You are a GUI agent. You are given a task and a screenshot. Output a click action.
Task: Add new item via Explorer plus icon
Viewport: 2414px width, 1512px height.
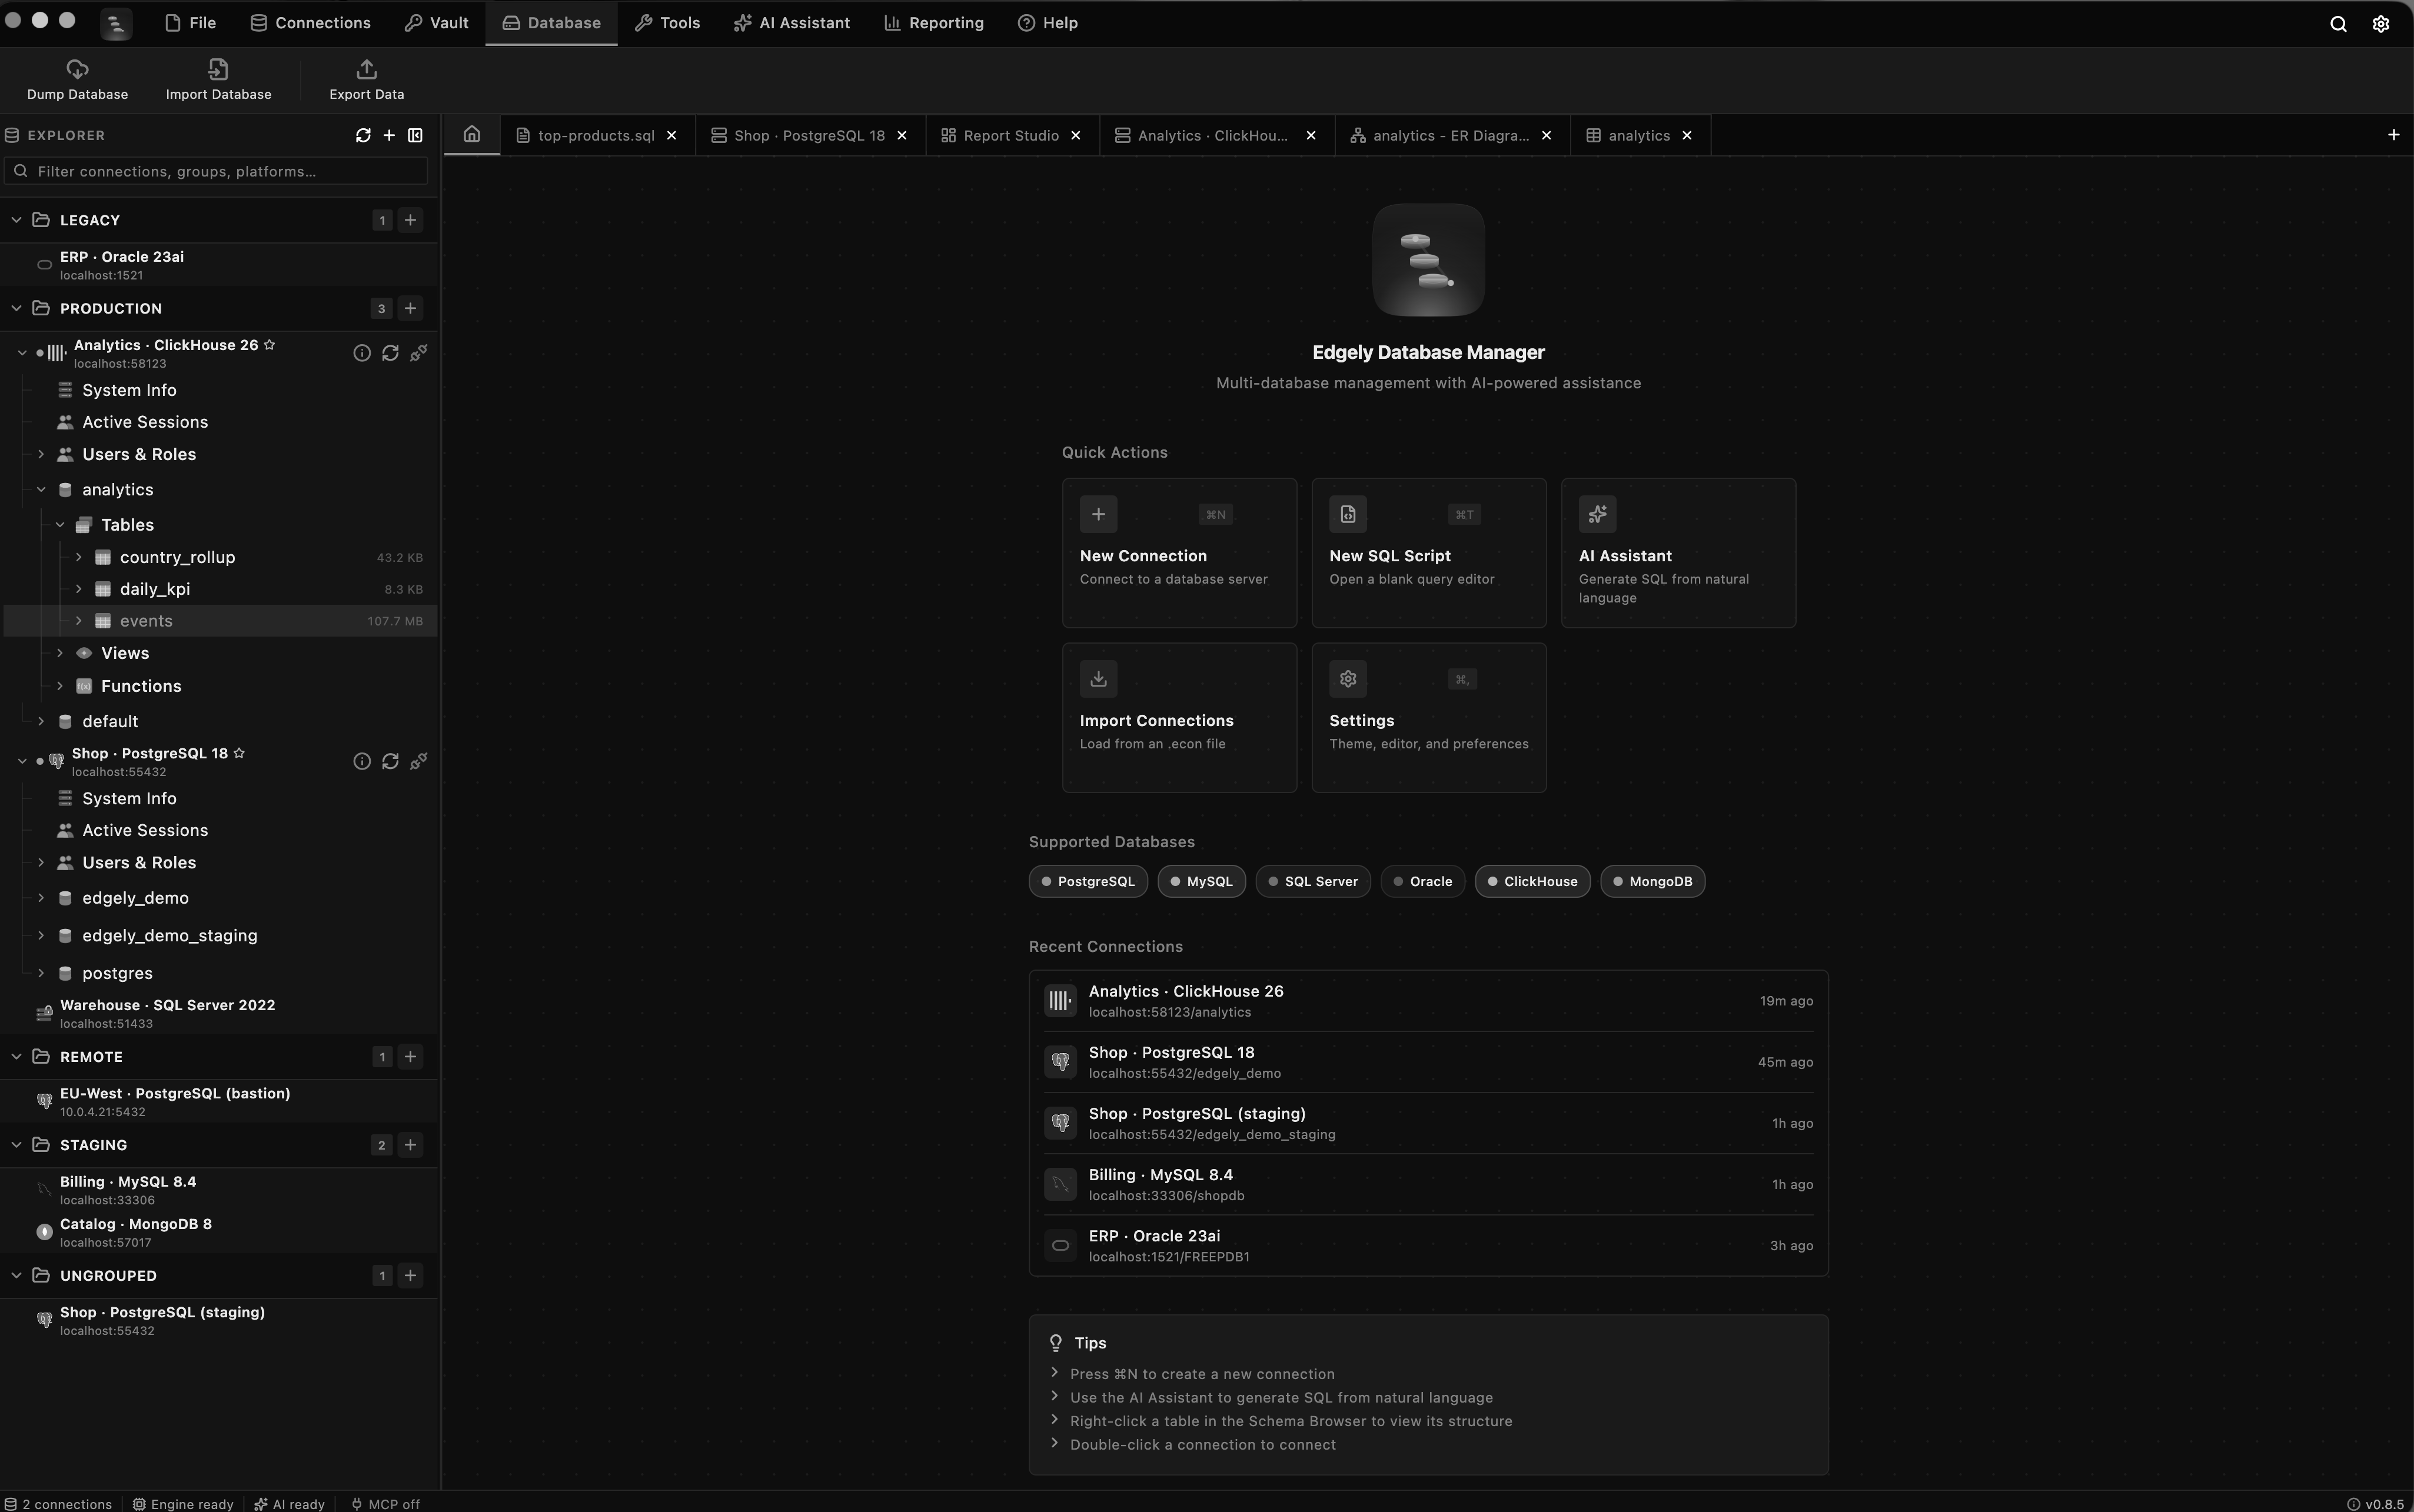389,135
